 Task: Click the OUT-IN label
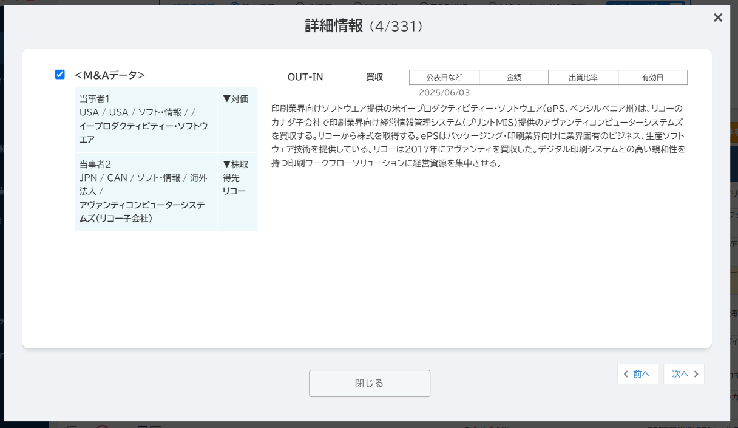click(x=305, y=77)
